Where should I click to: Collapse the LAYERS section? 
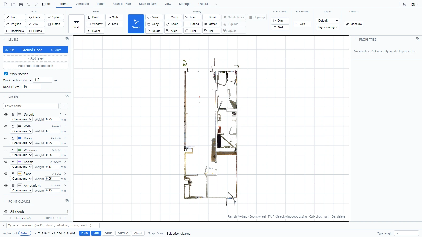[x=4, y=96]
